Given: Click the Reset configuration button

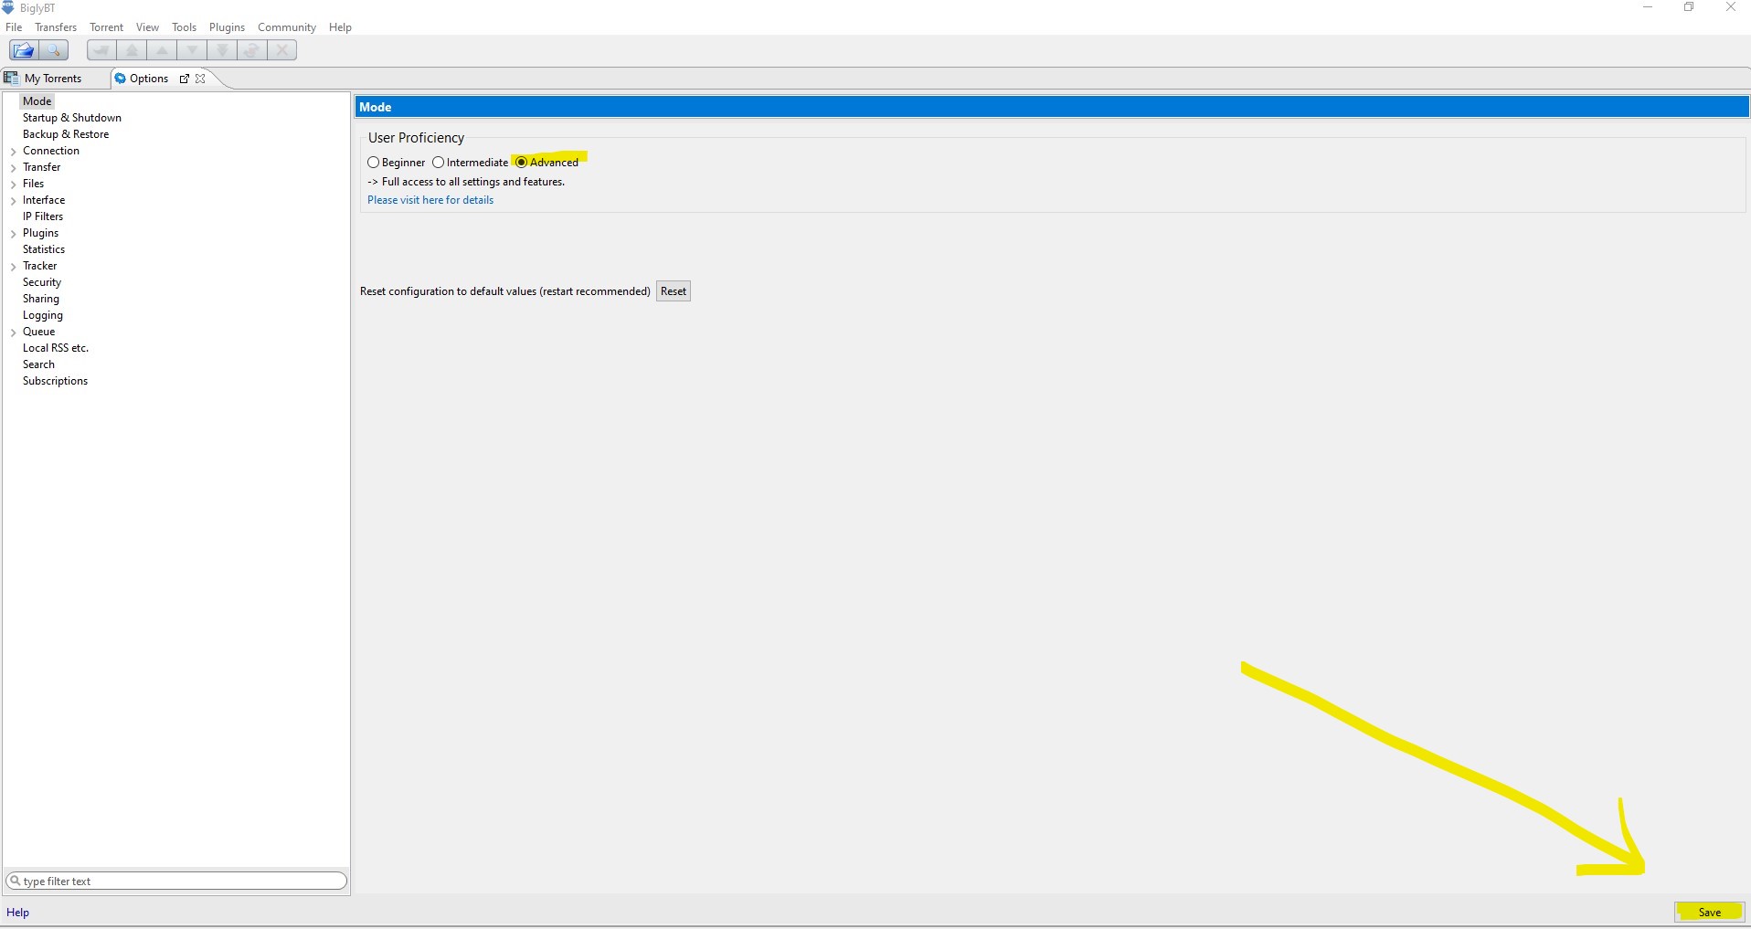Looking at the screenshot, I should click(x=674, y=291).
